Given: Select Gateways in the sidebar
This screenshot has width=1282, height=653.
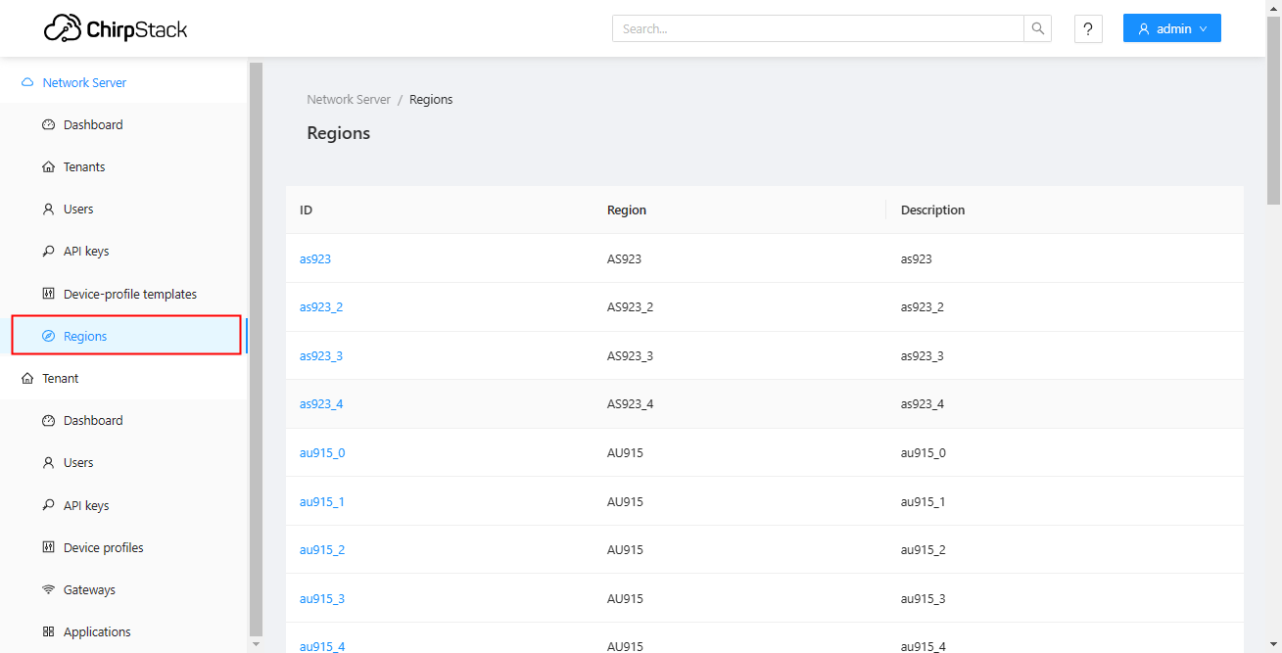Looking at the screenshot, I should pyautogui.click(x=89, y=590).
